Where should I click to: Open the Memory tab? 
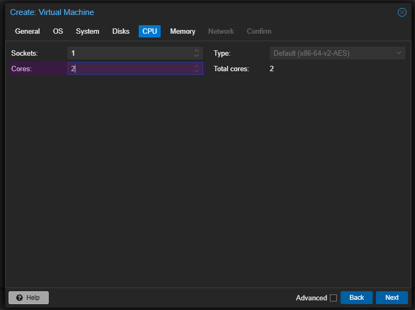pos(183,31)
